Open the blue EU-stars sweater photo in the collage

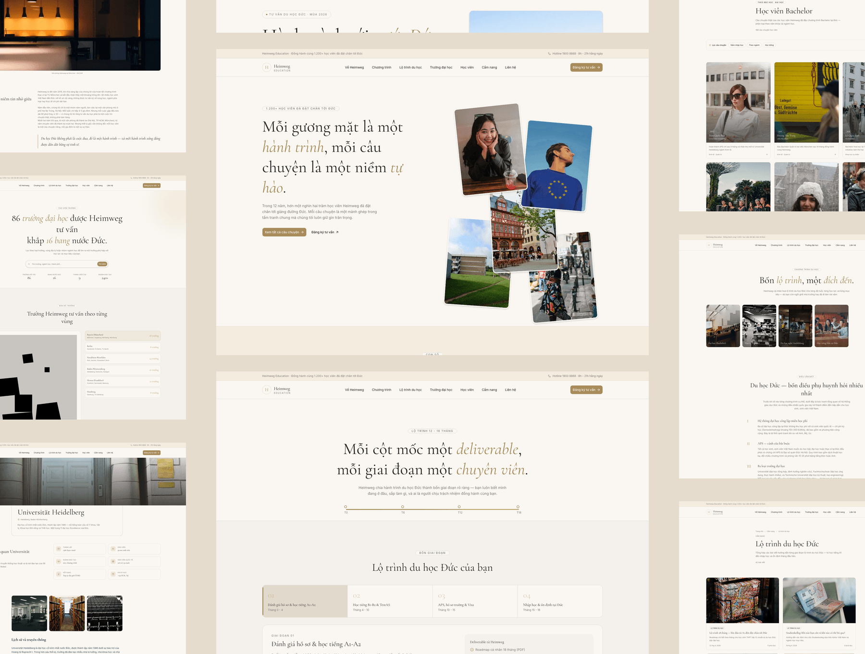tap(557, 166)
